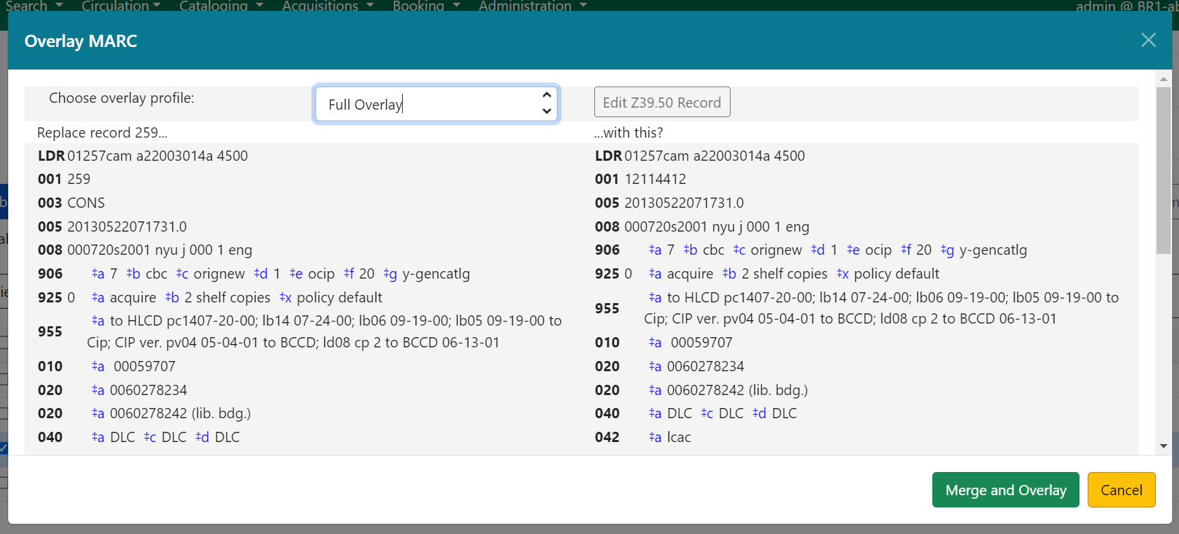Click left record ISBN 0060278242 (lib. bdg.)

pyautogui.click(x=180, y=413)
